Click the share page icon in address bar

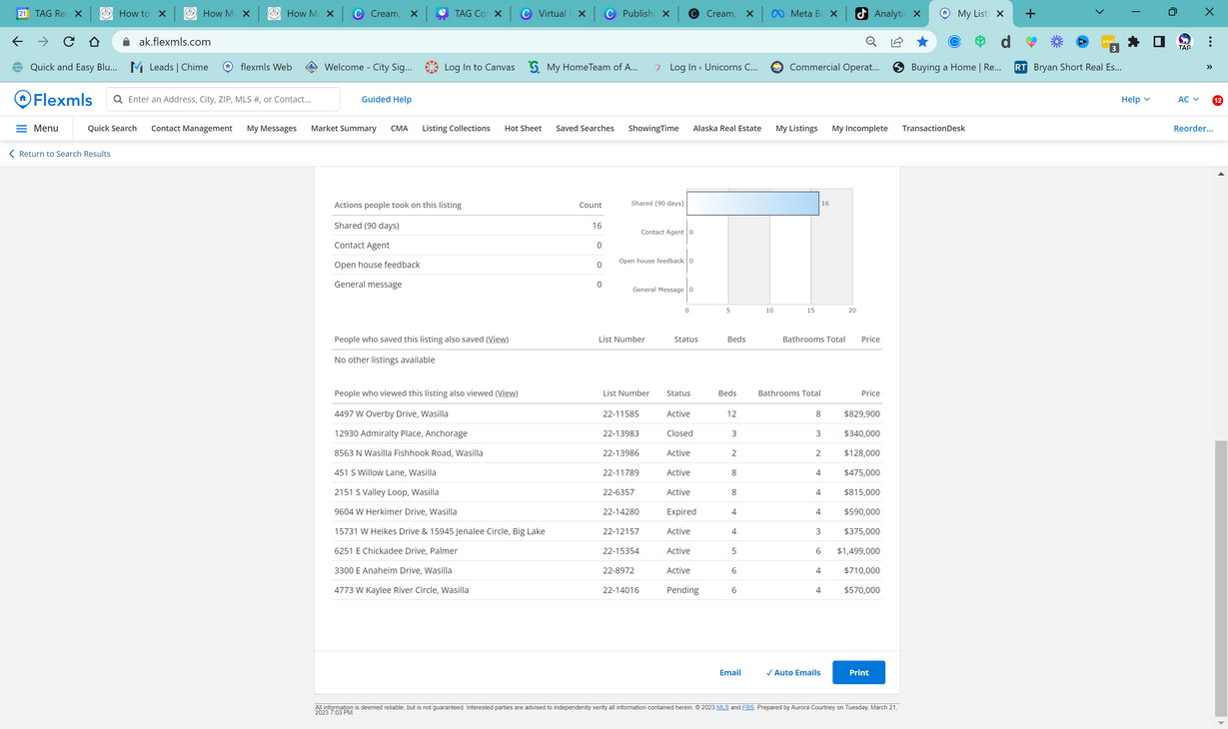coord(897,42)
